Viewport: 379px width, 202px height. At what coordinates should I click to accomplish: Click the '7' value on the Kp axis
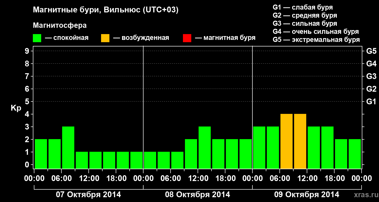tap(28, 77)
